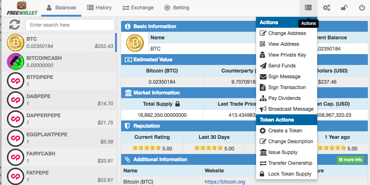The height and width of the screenshot is (185, 370).
Task: Select Sign Message menu item
Action: point(286,76)
